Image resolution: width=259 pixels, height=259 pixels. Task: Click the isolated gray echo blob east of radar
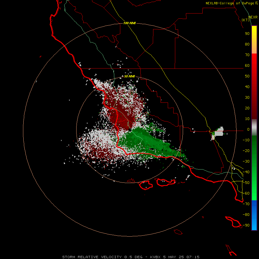(219, 132)
